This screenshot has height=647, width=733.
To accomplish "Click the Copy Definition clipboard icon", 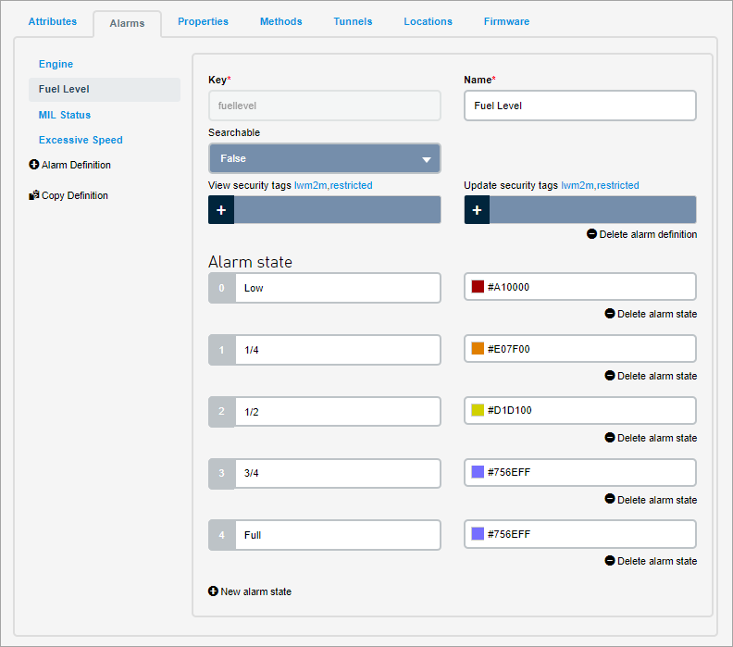I will (33, 195).
